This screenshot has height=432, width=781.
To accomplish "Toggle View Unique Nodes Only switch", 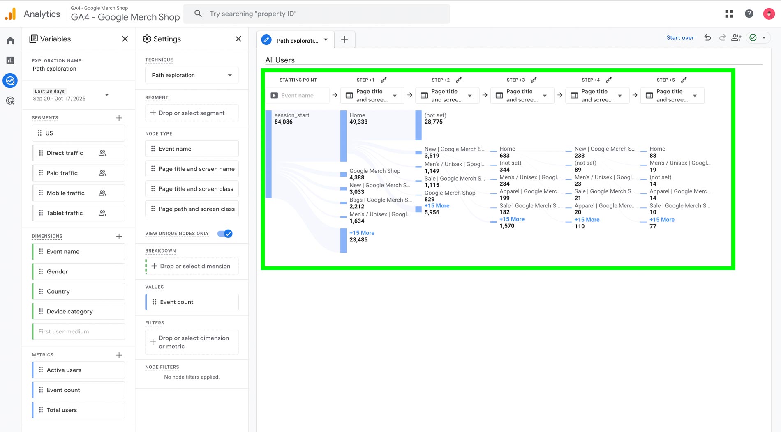I will 225,234.
